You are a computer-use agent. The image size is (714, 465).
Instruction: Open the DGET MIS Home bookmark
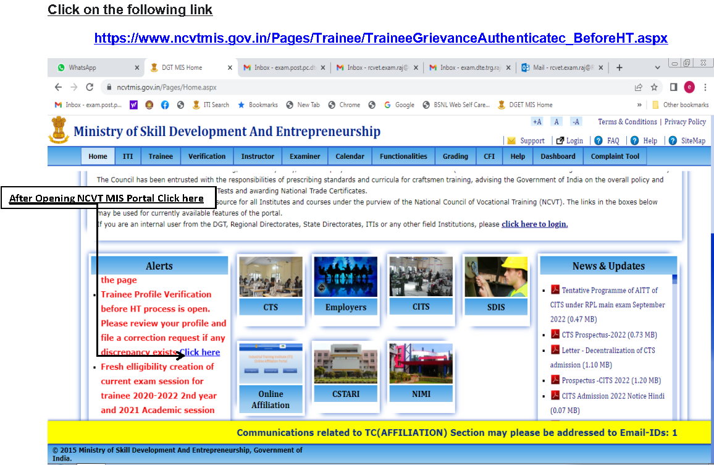[525, 105]
